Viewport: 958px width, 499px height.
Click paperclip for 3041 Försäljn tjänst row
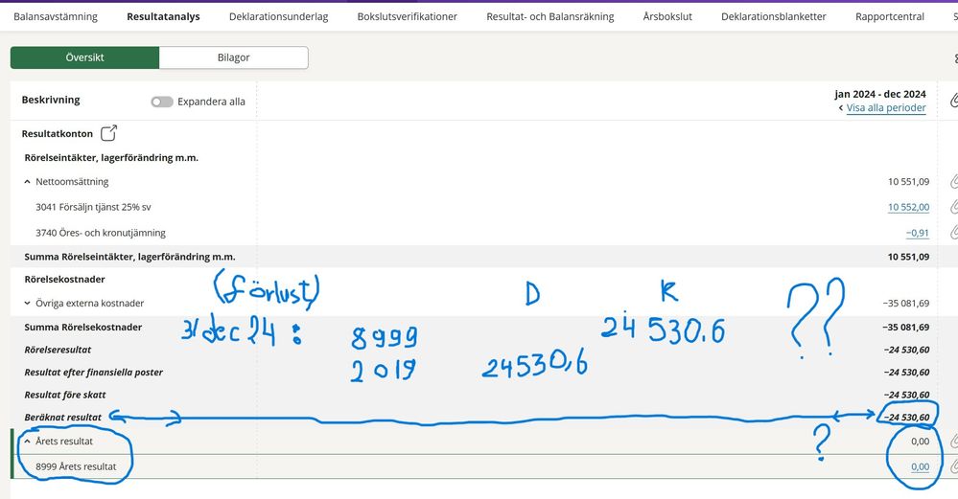tap(953, 206)
